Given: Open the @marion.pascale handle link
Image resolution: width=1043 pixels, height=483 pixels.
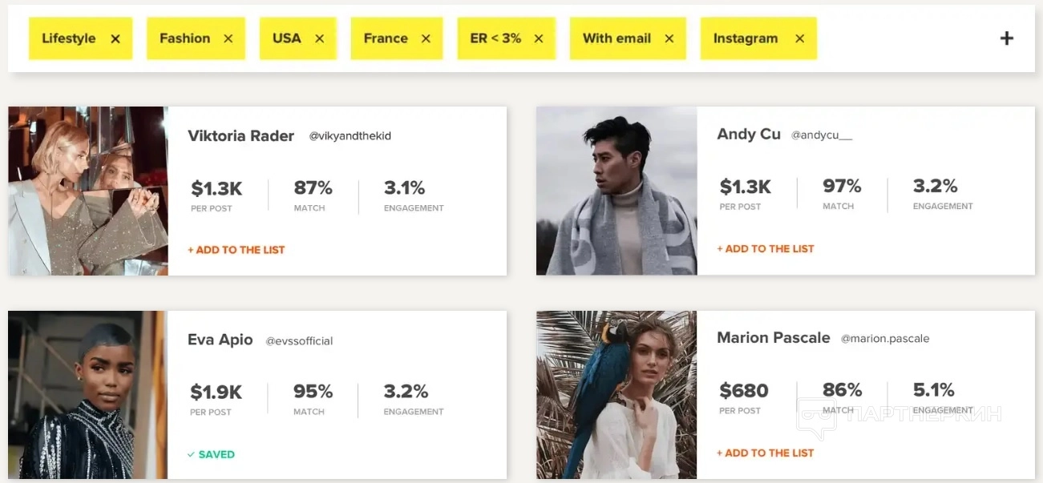Looking at the screenshot, I should (x=885, y=339).
